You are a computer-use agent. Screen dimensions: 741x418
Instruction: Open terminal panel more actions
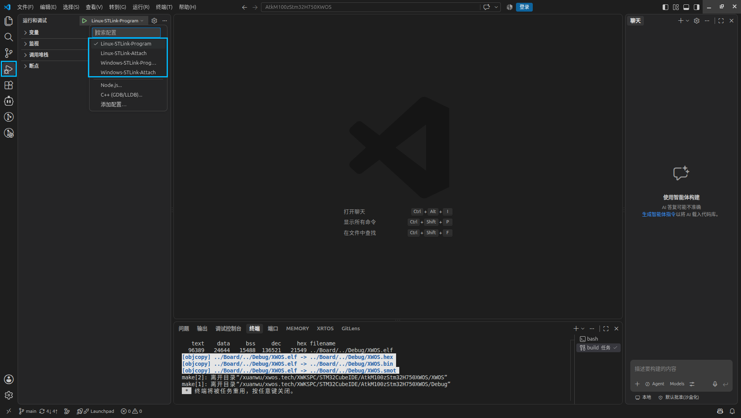point(592,329)
